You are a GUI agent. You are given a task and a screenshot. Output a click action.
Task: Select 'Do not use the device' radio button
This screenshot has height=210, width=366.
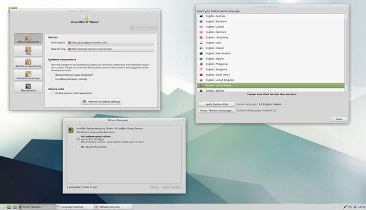tap(78, 147)
